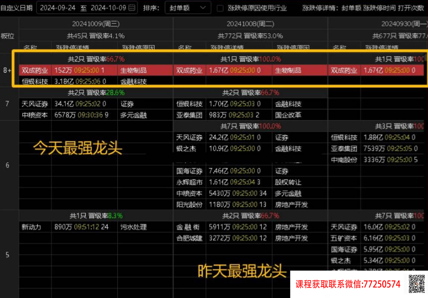The image size is (428, 298).
Task: Select the 8+ board level label
Action: (7, 70)
